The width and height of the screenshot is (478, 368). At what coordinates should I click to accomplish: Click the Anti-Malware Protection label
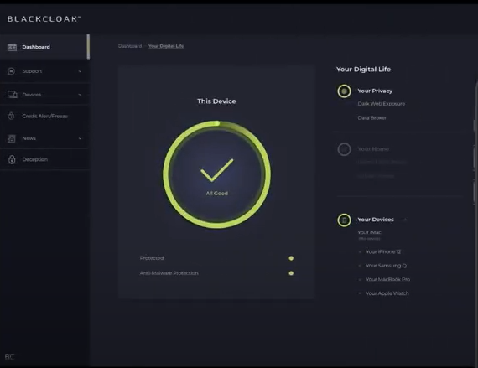169,273
